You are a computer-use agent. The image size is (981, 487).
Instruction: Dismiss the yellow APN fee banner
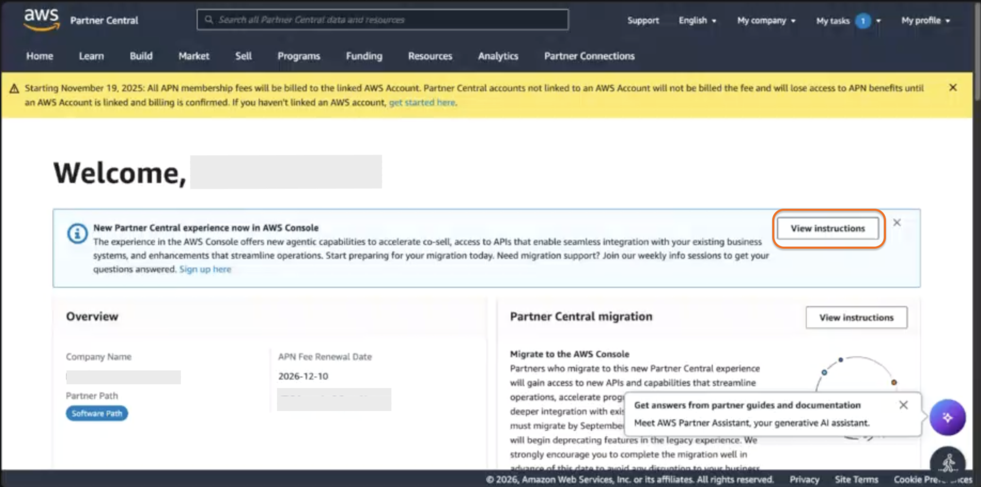point(953,88)
